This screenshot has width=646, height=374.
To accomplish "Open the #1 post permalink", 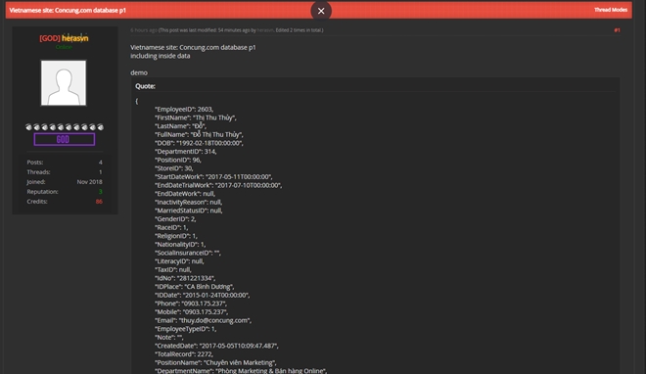I will [617, 30].
